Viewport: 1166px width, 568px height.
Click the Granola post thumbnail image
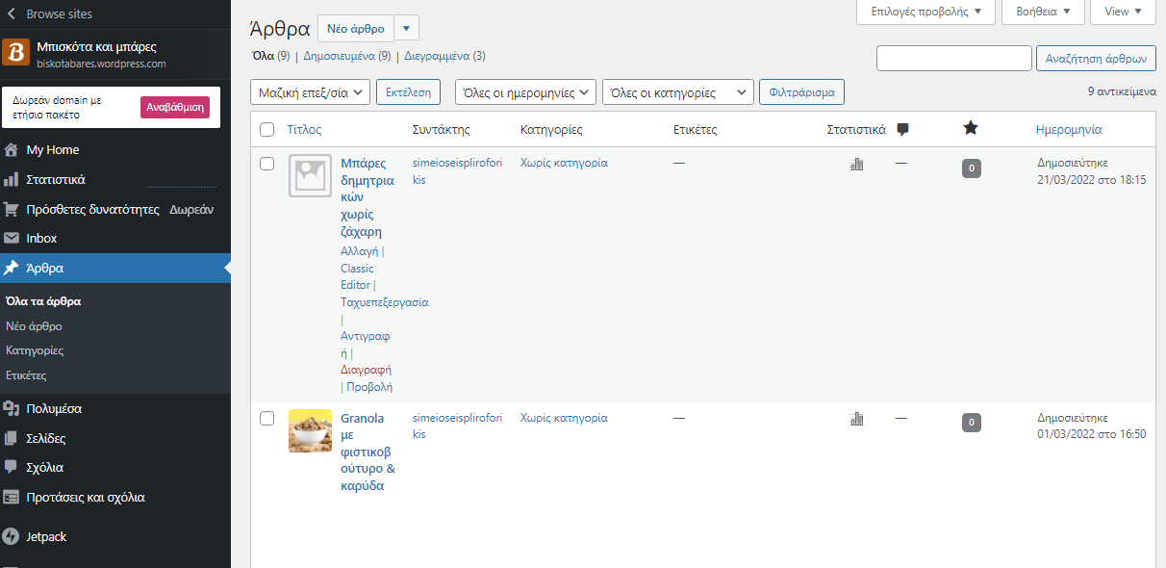310,431
